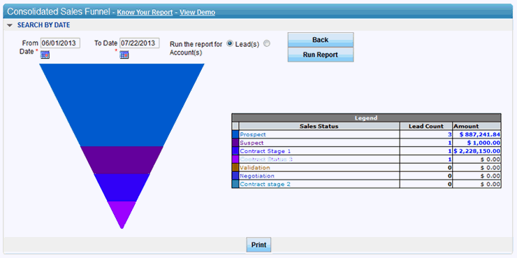
Task: Select the Account(s) radio option
Action: click(x=267, y=43)
